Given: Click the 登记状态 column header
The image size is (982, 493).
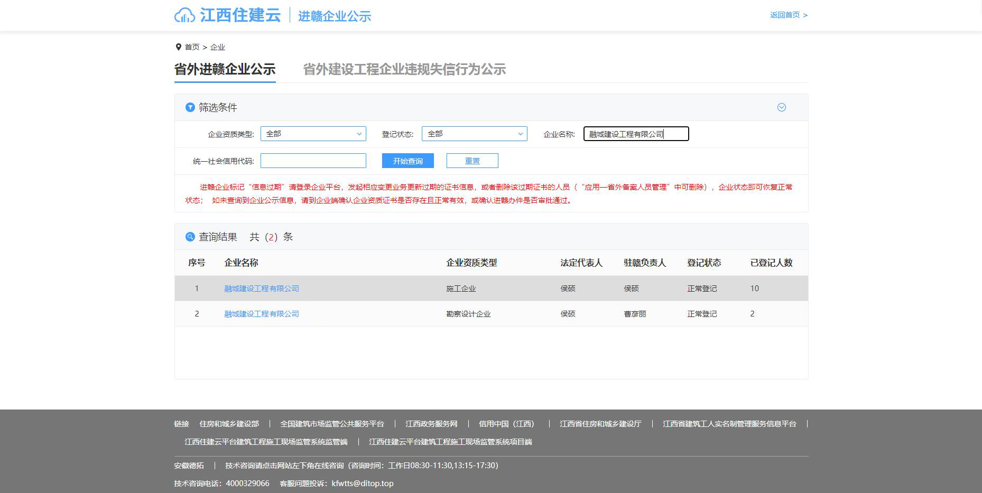Looking at the screenshot, I should click(x=704, y=263).
